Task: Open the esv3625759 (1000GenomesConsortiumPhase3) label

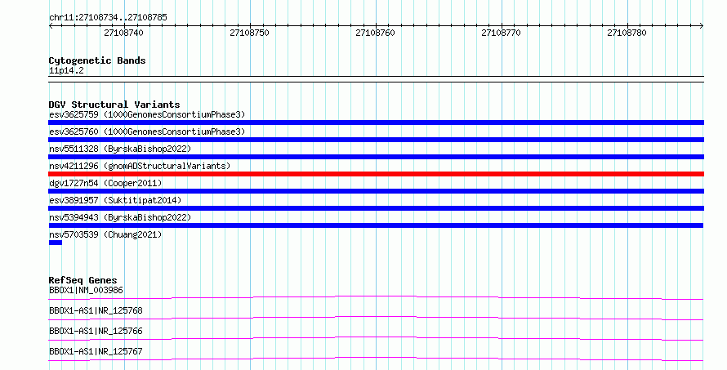Action: [x=147, y=114]
